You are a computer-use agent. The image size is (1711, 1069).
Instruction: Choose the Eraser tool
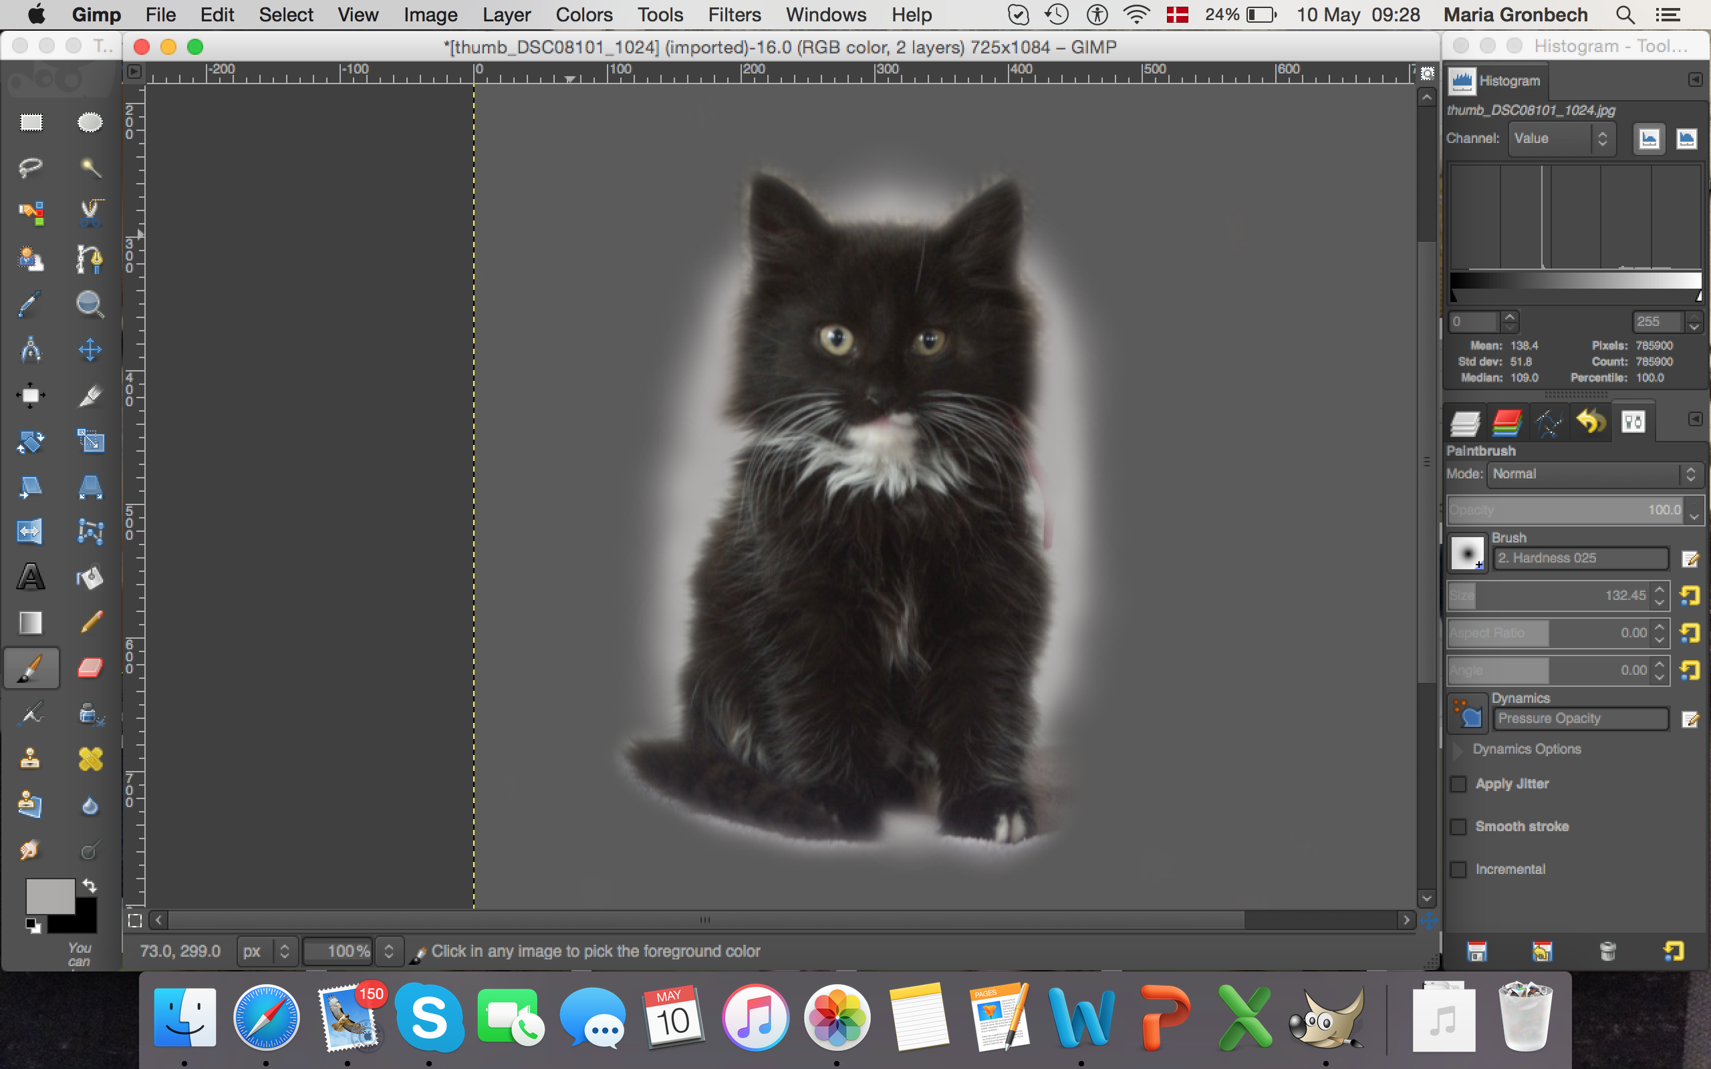click(x=90, y=668)
